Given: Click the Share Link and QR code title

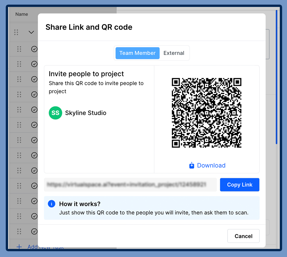Looking at the screenshot, I should click(x=89, y=27).
